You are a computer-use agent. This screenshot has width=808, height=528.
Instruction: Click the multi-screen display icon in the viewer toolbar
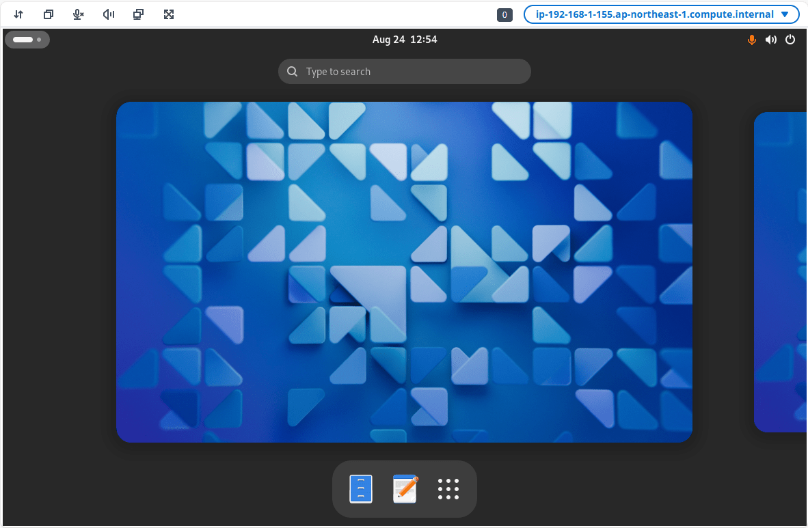[138, 14]
